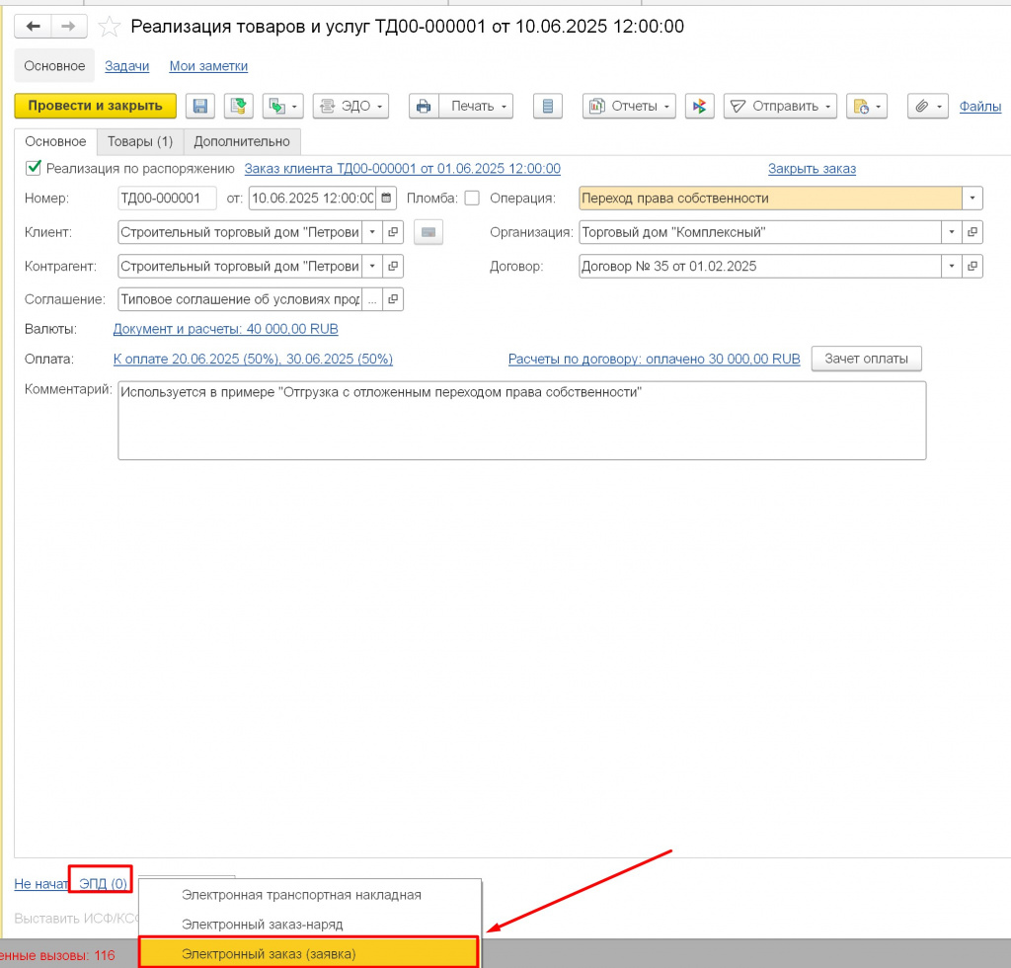The height and width of the screenshot is (968, 1011).
Task: Select Электронная транспортная накладная menu item
Action: pos(310,895)
